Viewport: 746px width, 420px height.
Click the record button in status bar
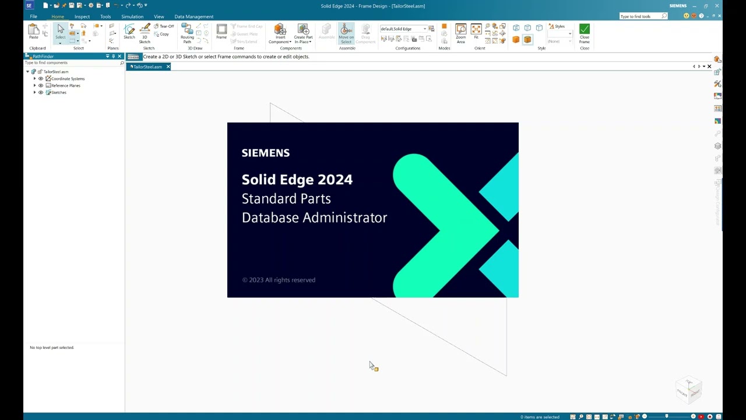710,416
